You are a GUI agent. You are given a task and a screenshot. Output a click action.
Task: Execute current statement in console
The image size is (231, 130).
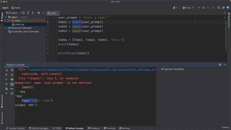point(6,79)
